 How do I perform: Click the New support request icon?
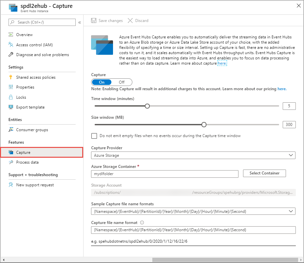pos(11,185)
